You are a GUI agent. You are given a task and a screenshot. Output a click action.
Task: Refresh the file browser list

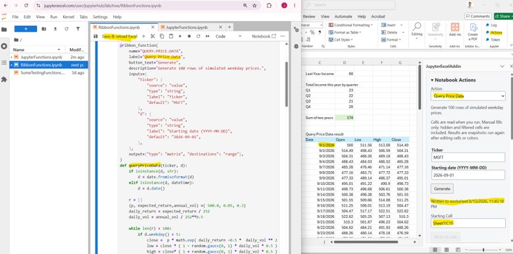[x=66, y=29]
